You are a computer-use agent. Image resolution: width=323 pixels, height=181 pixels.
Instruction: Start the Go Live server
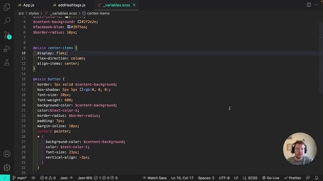tap(271, 178)
